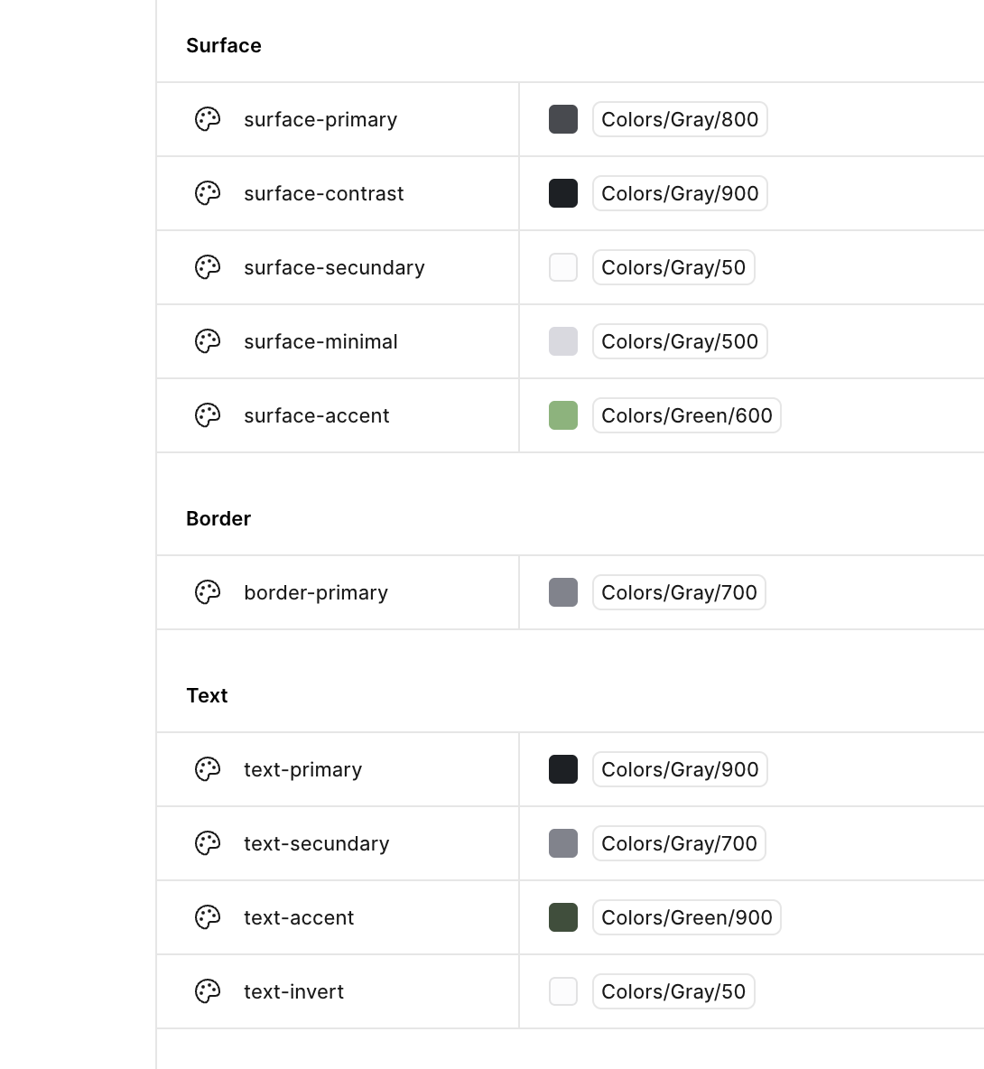984x1069 pixels.
Task: Select the palette icon for surface-secundary
Action: [208, 267]
